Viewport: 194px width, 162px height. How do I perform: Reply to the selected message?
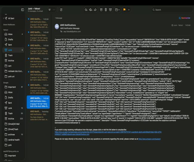86,10
